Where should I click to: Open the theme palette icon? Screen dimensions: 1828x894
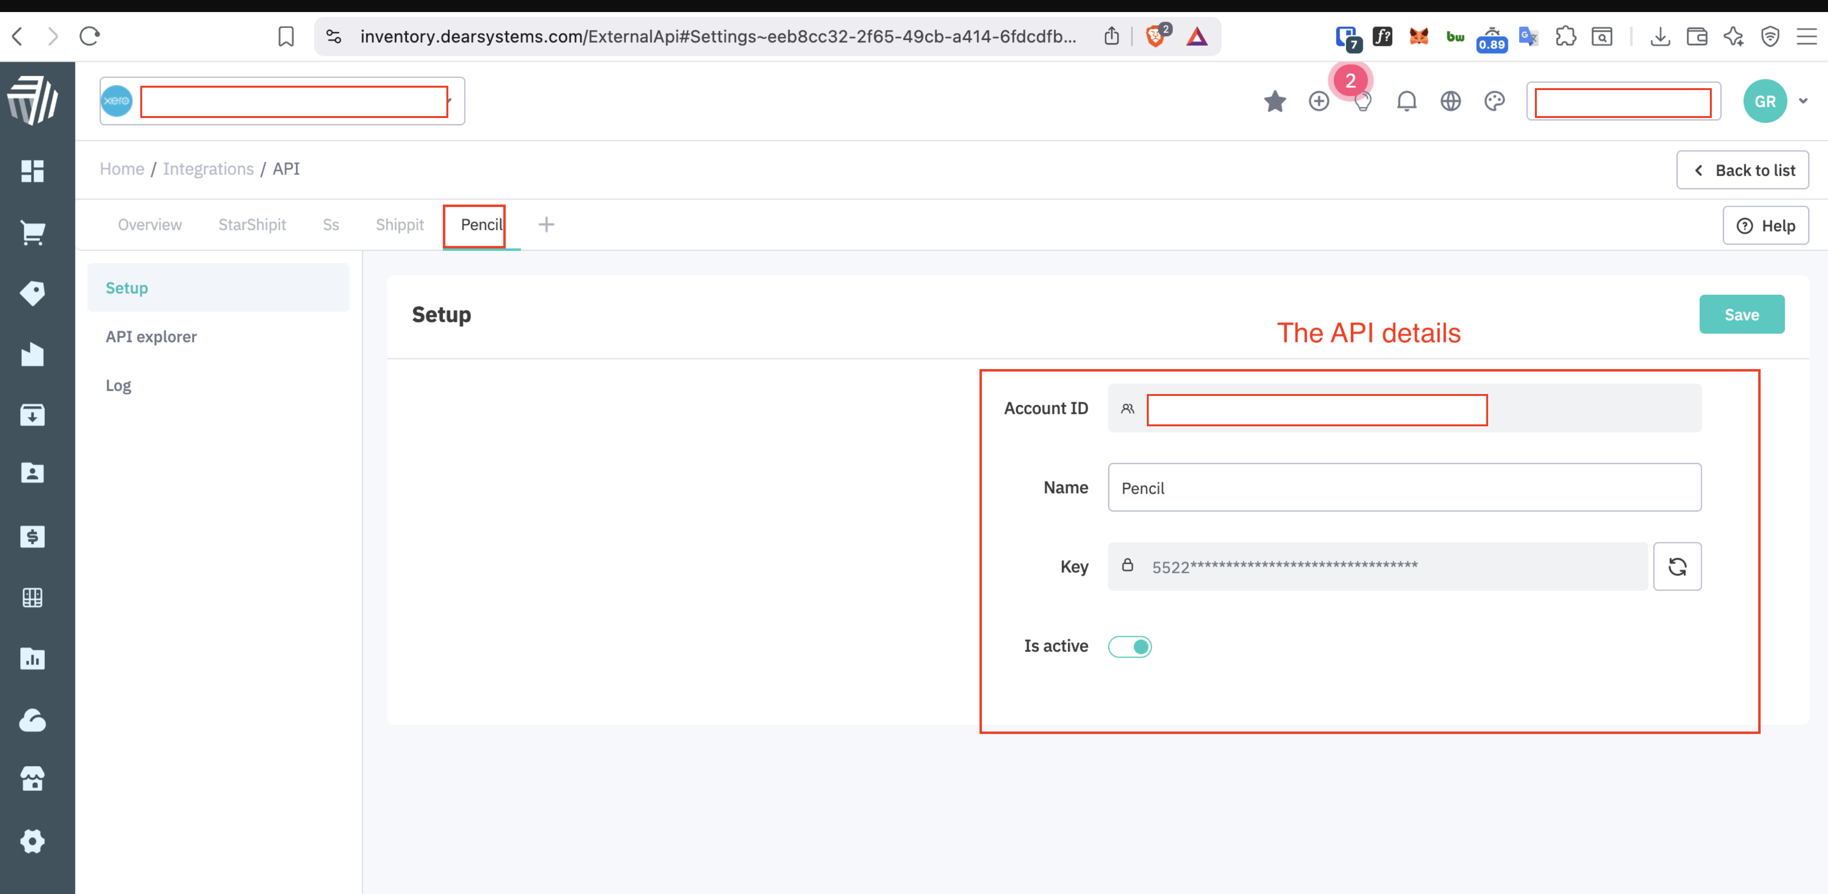coord(1494,101)
